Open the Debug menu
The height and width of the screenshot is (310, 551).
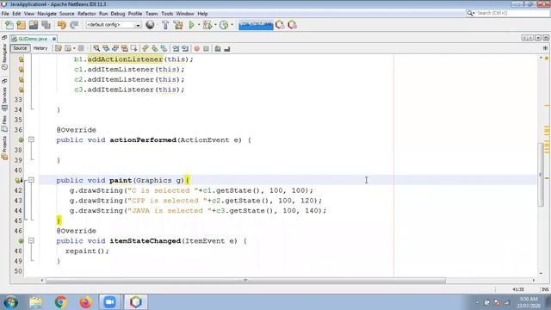[x=118, y=14]
